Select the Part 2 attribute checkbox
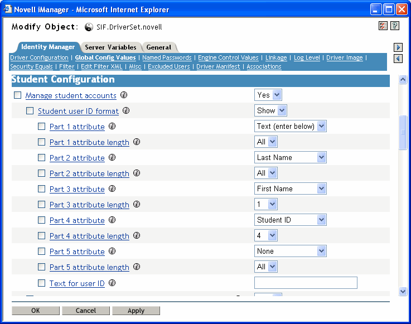This screenshot has height=324, width=411. point(41,158)
